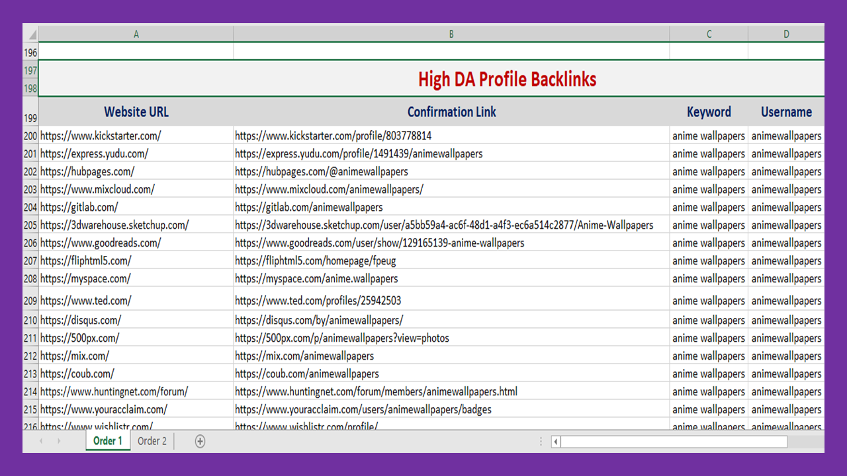Open the goodreads user show confirmation link

click(x=379, y=243)
